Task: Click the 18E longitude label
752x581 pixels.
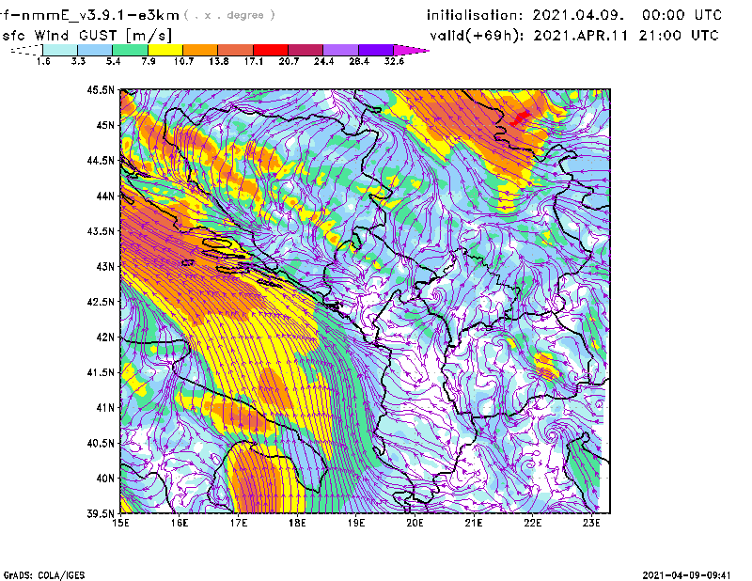Action: [297, 523]
